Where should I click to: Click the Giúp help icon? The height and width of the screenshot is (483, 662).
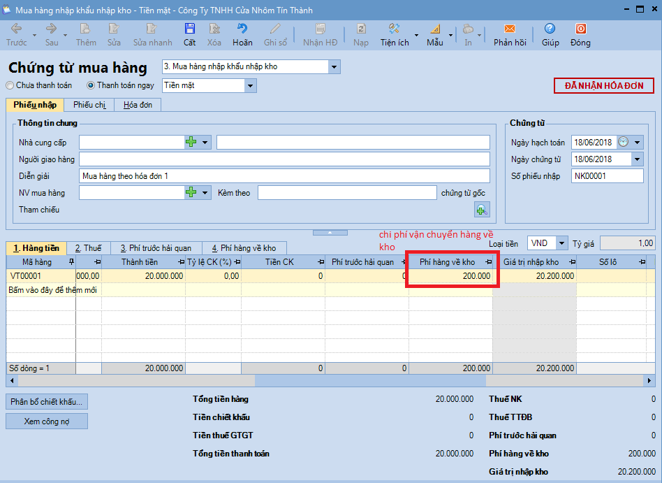click(x=550, y=29)
